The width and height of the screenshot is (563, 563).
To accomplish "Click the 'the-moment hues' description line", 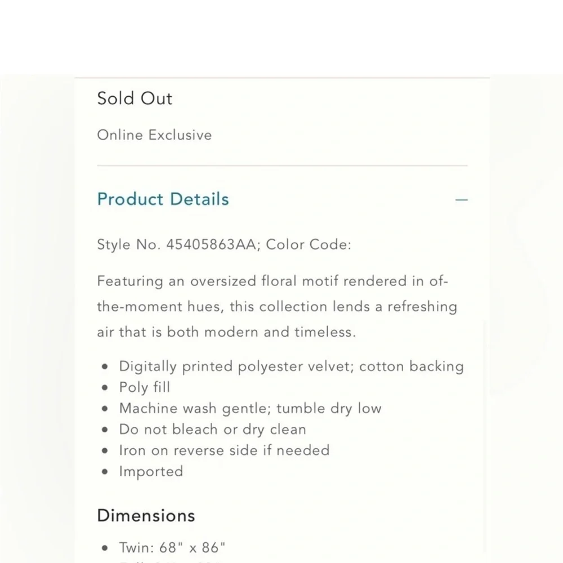I will [277, 307].
